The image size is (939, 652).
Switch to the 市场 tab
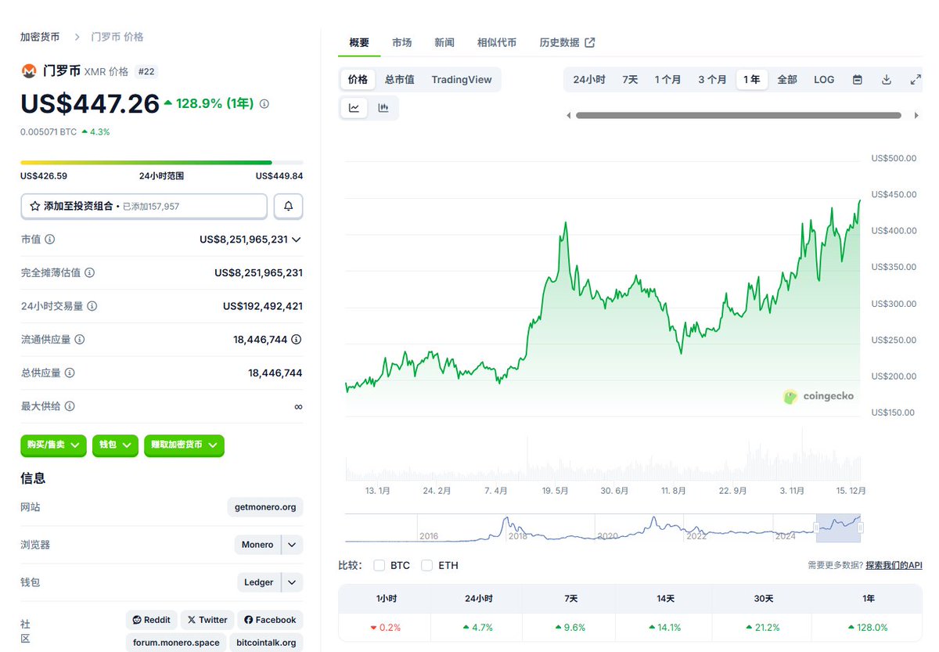point(402,42)
